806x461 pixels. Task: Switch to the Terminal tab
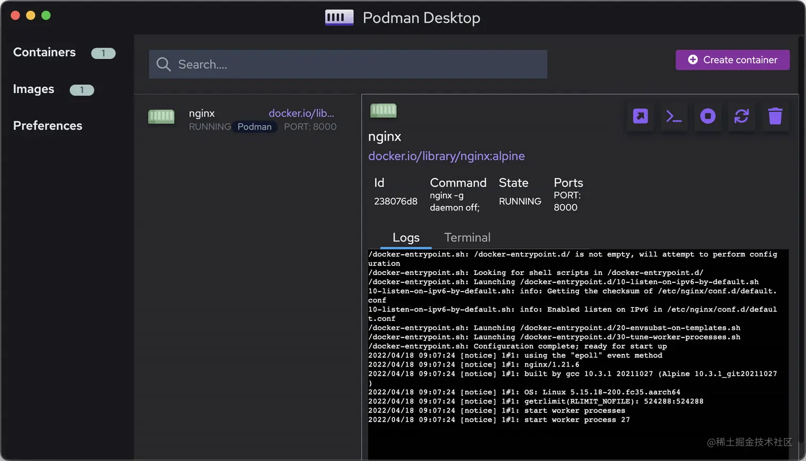[x=467, y=238]
